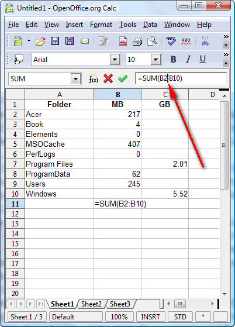Open the Format menu
Screen dimensions: 235x327
[101, 25]
